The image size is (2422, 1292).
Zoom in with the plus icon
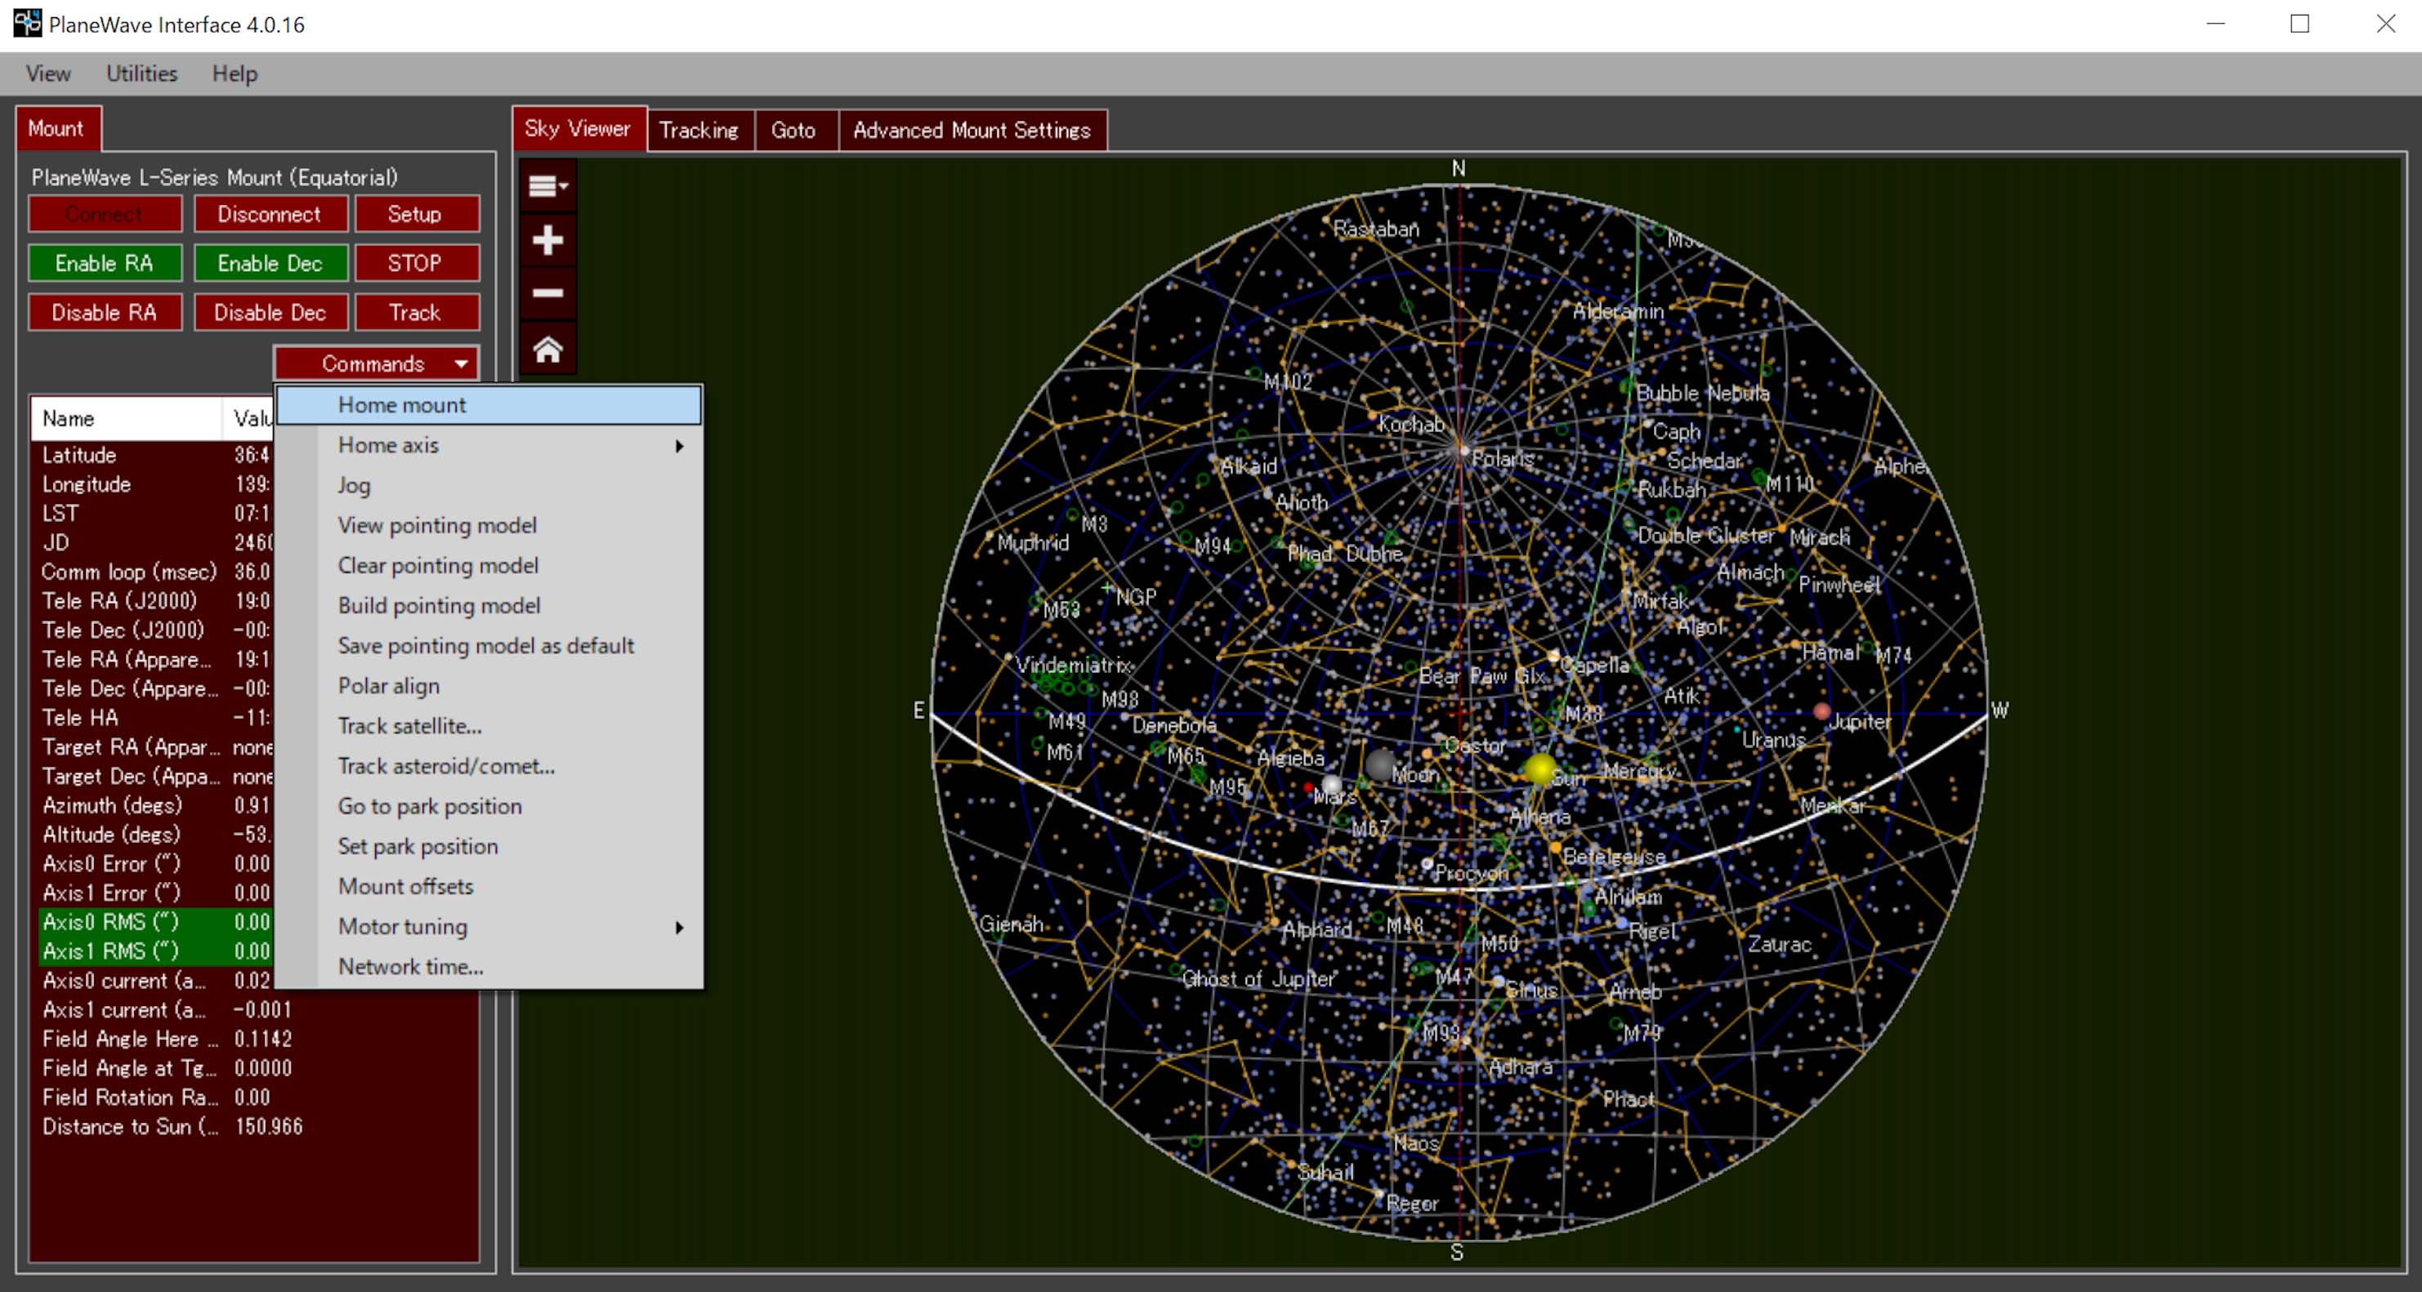pos(547,241)
